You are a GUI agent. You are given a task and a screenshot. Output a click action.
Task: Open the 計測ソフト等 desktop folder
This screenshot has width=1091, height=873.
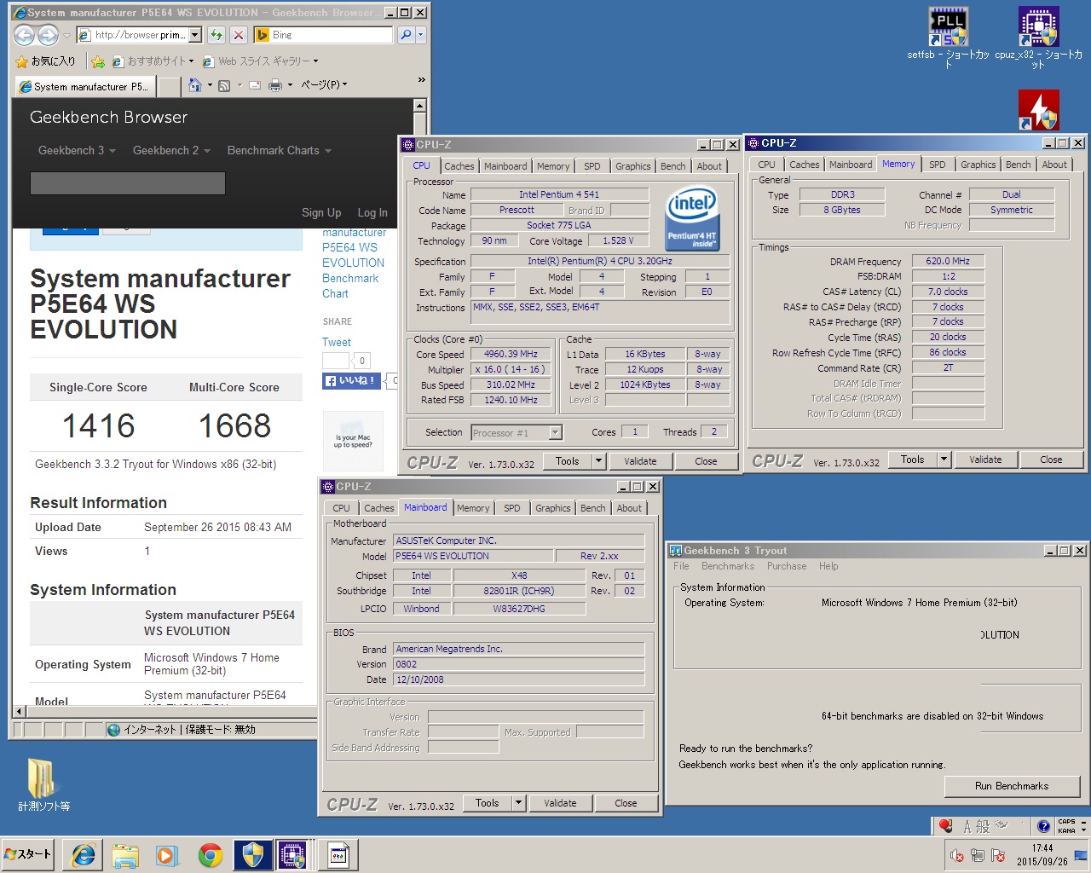(x=43, y=784)
